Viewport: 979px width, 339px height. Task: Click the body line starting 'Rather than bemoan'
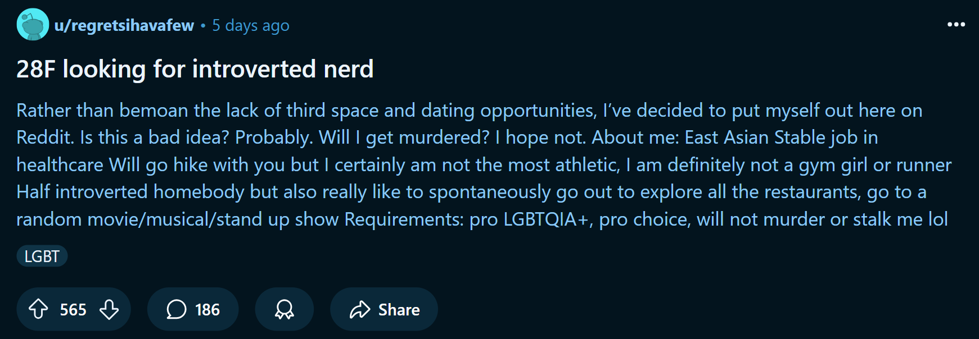tap(469, 111)
